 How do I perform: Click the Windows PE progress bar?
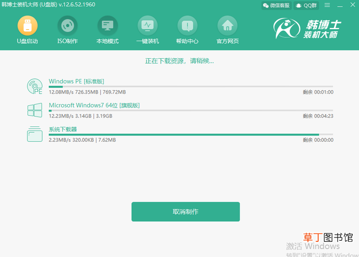pos(191,87)
